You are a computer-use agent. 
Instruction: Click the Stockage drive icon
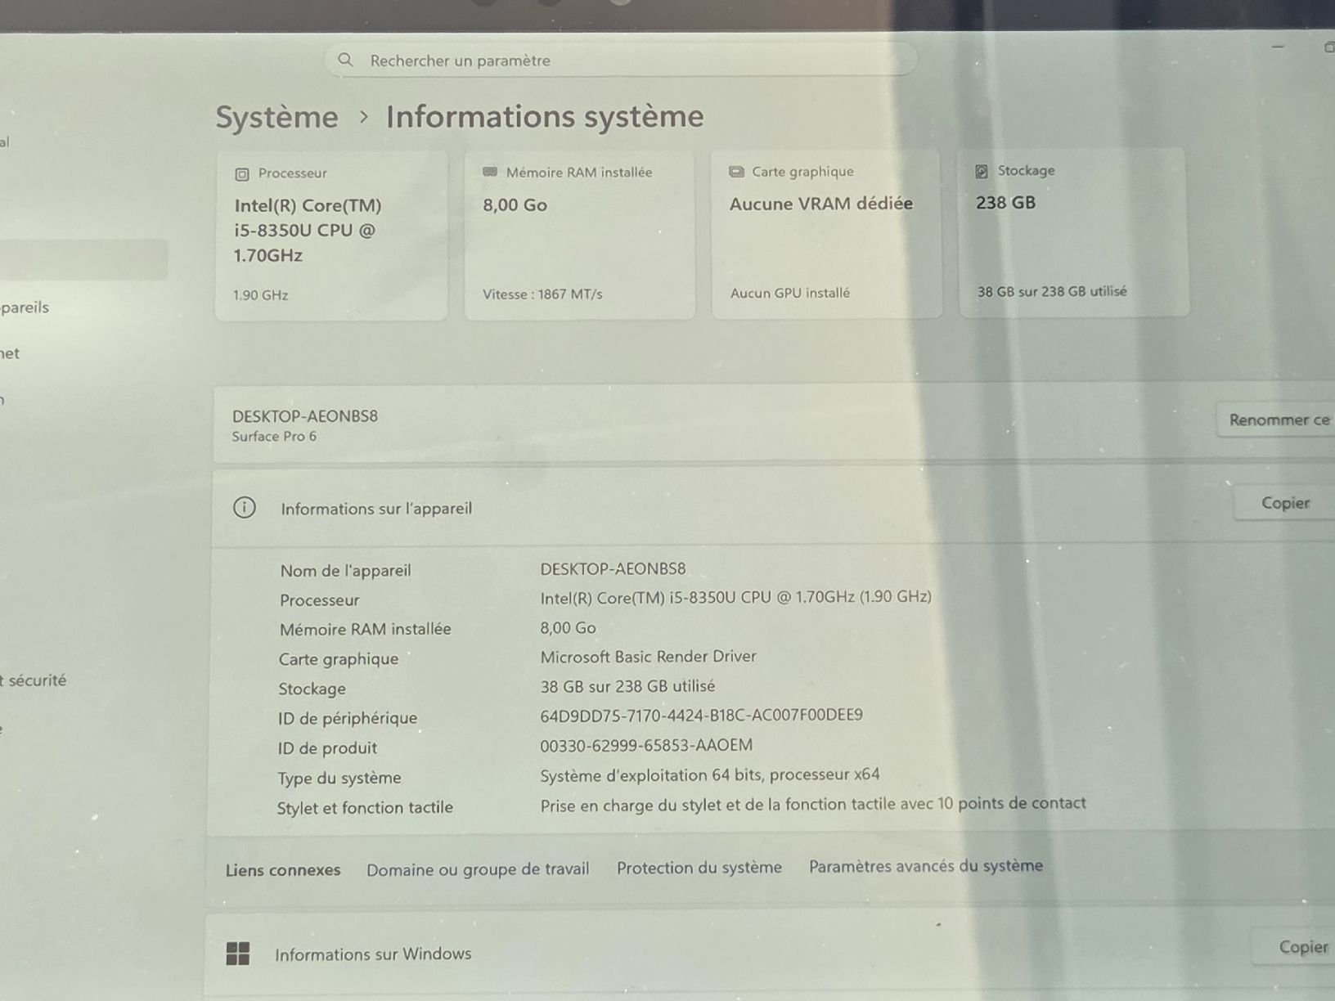click(x=982, y=171)
